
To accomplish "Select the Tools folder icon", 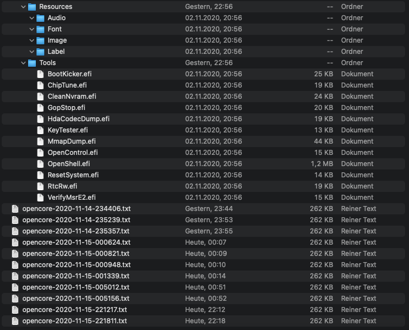I will coord(32,63).
